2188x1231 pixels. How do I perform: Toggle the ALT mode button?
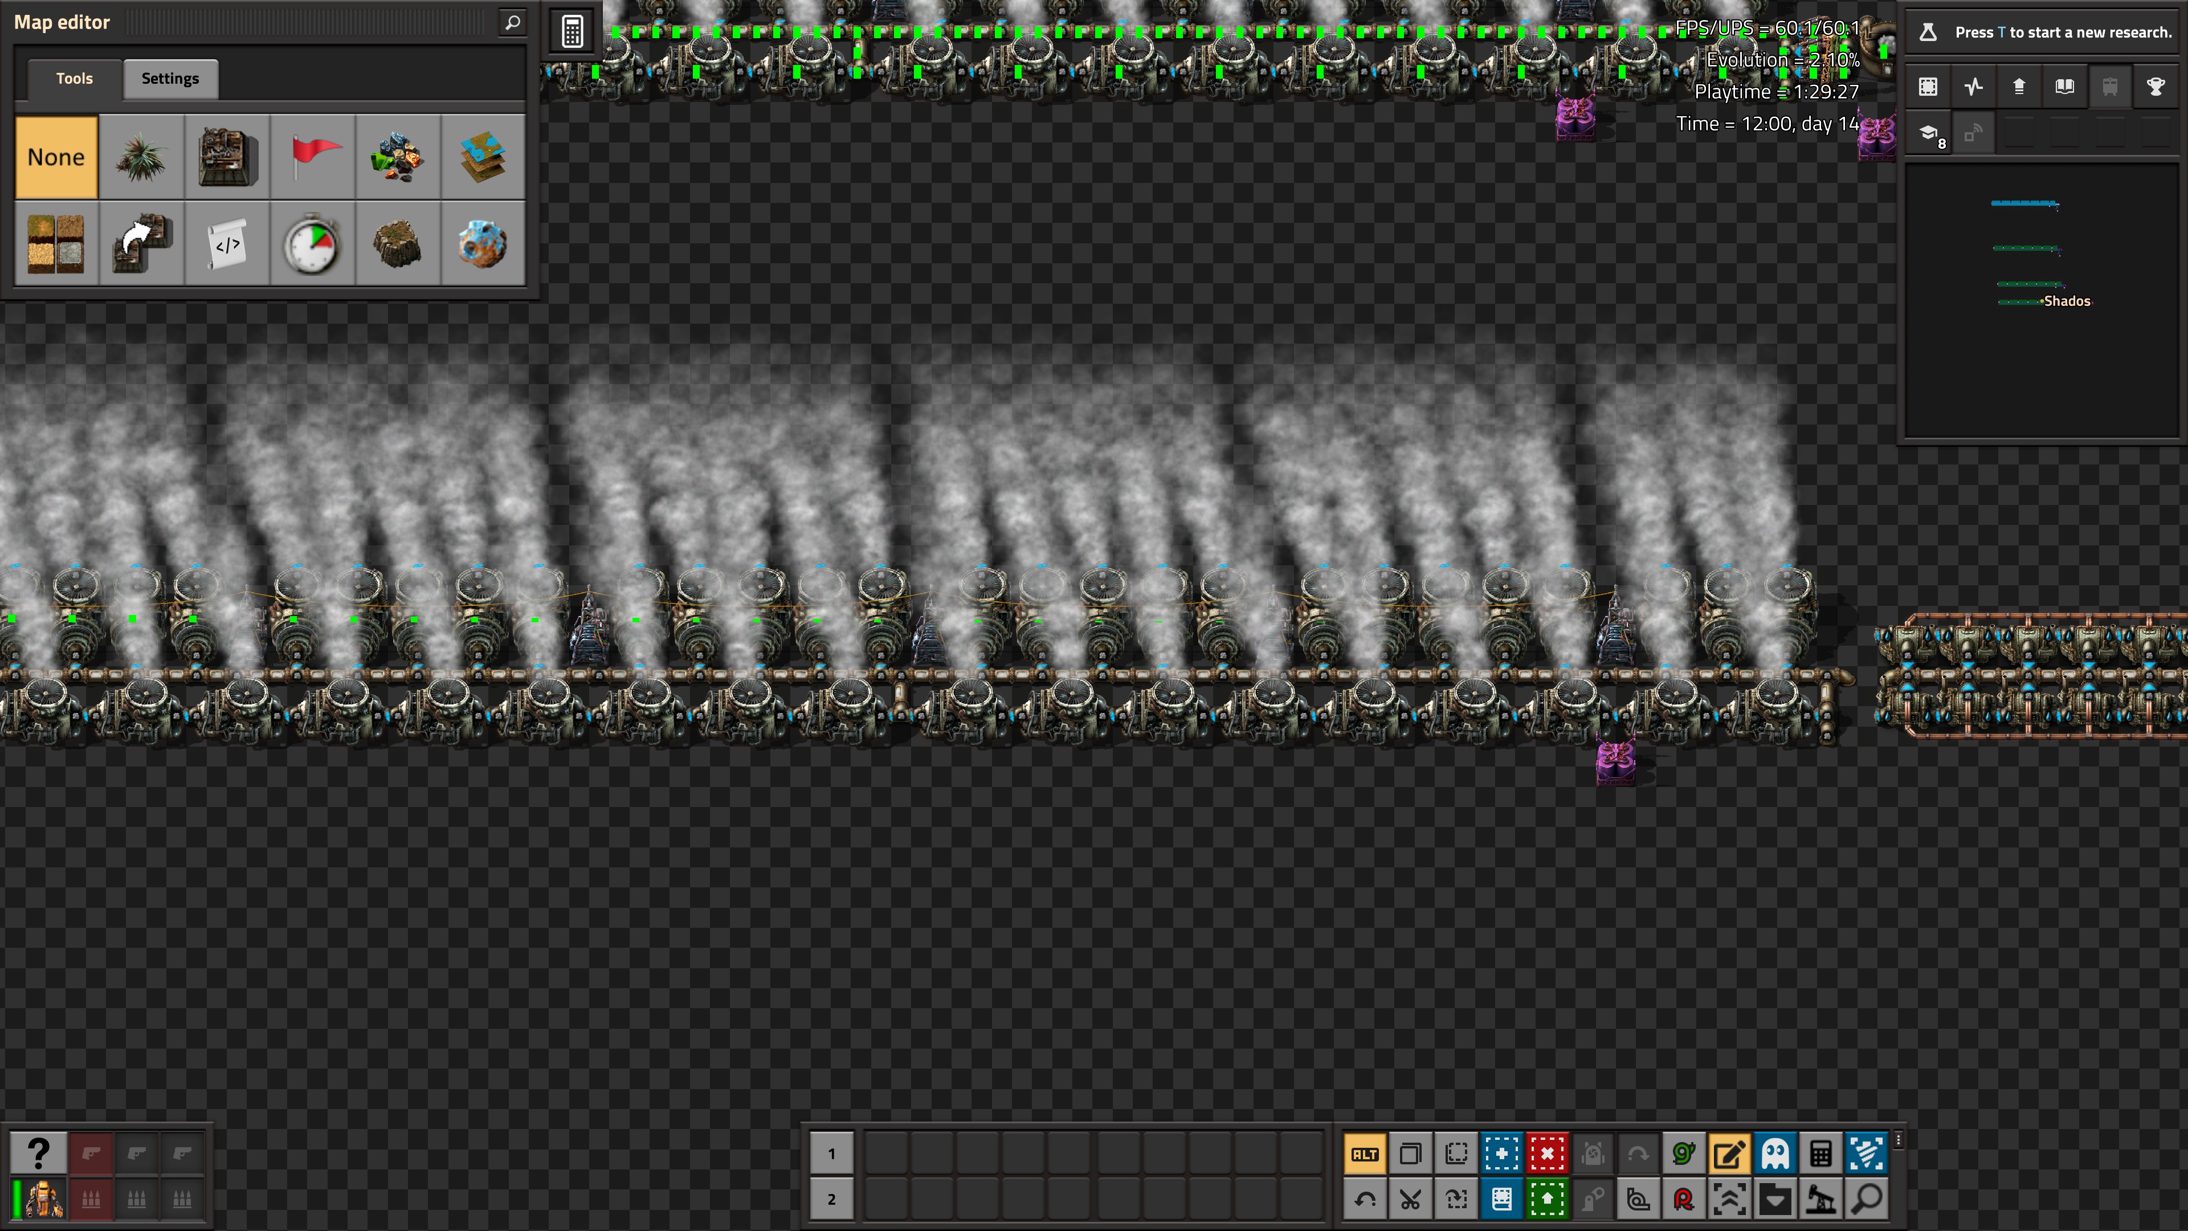tap(1365, 1153)
